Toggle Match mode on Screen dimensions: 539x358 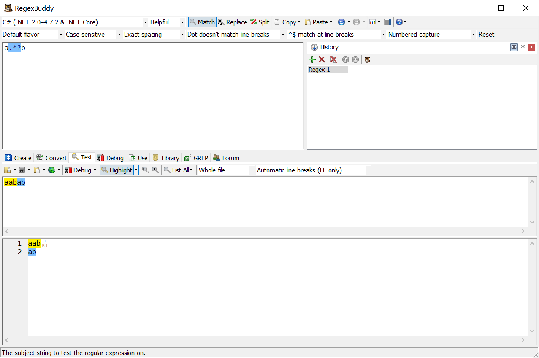[202, 22]
